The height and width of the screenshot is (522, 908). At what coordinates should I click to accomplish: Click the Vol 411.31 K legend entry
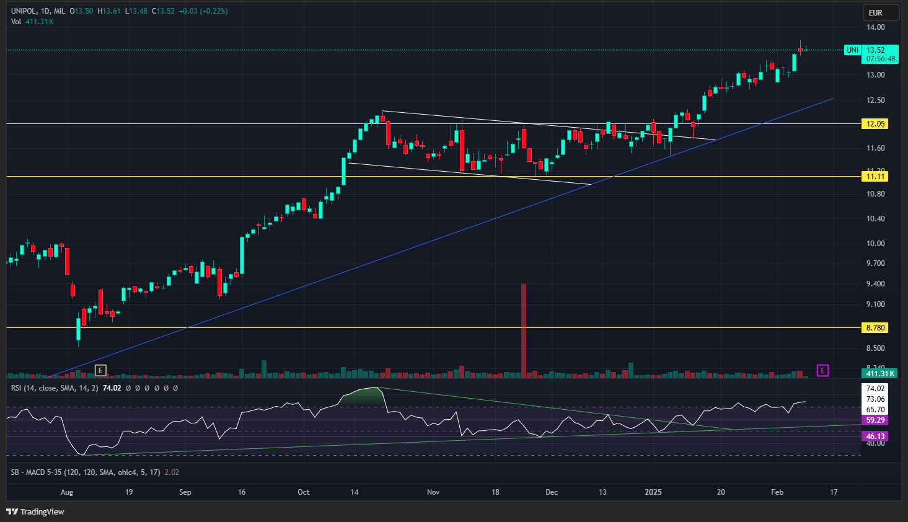(32, 22)
